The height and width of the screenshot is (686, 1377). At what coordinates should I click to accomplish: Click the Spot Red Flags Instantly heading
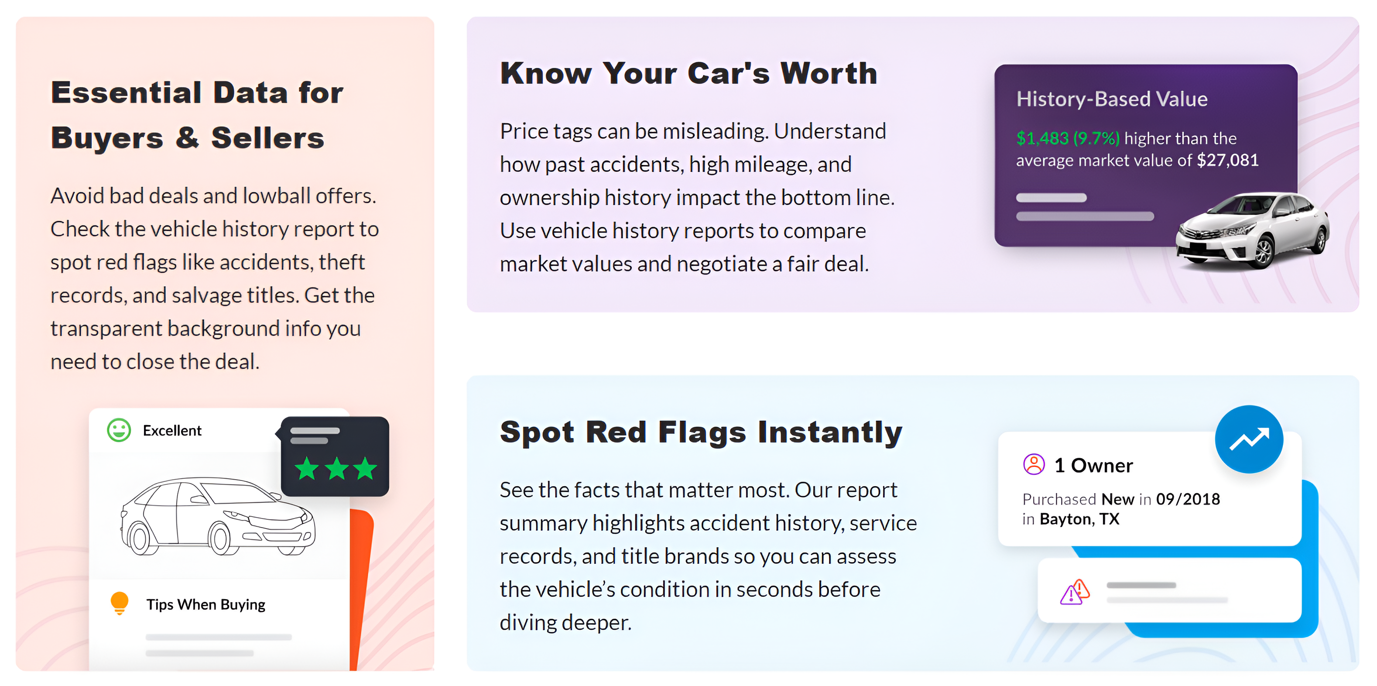701,432
